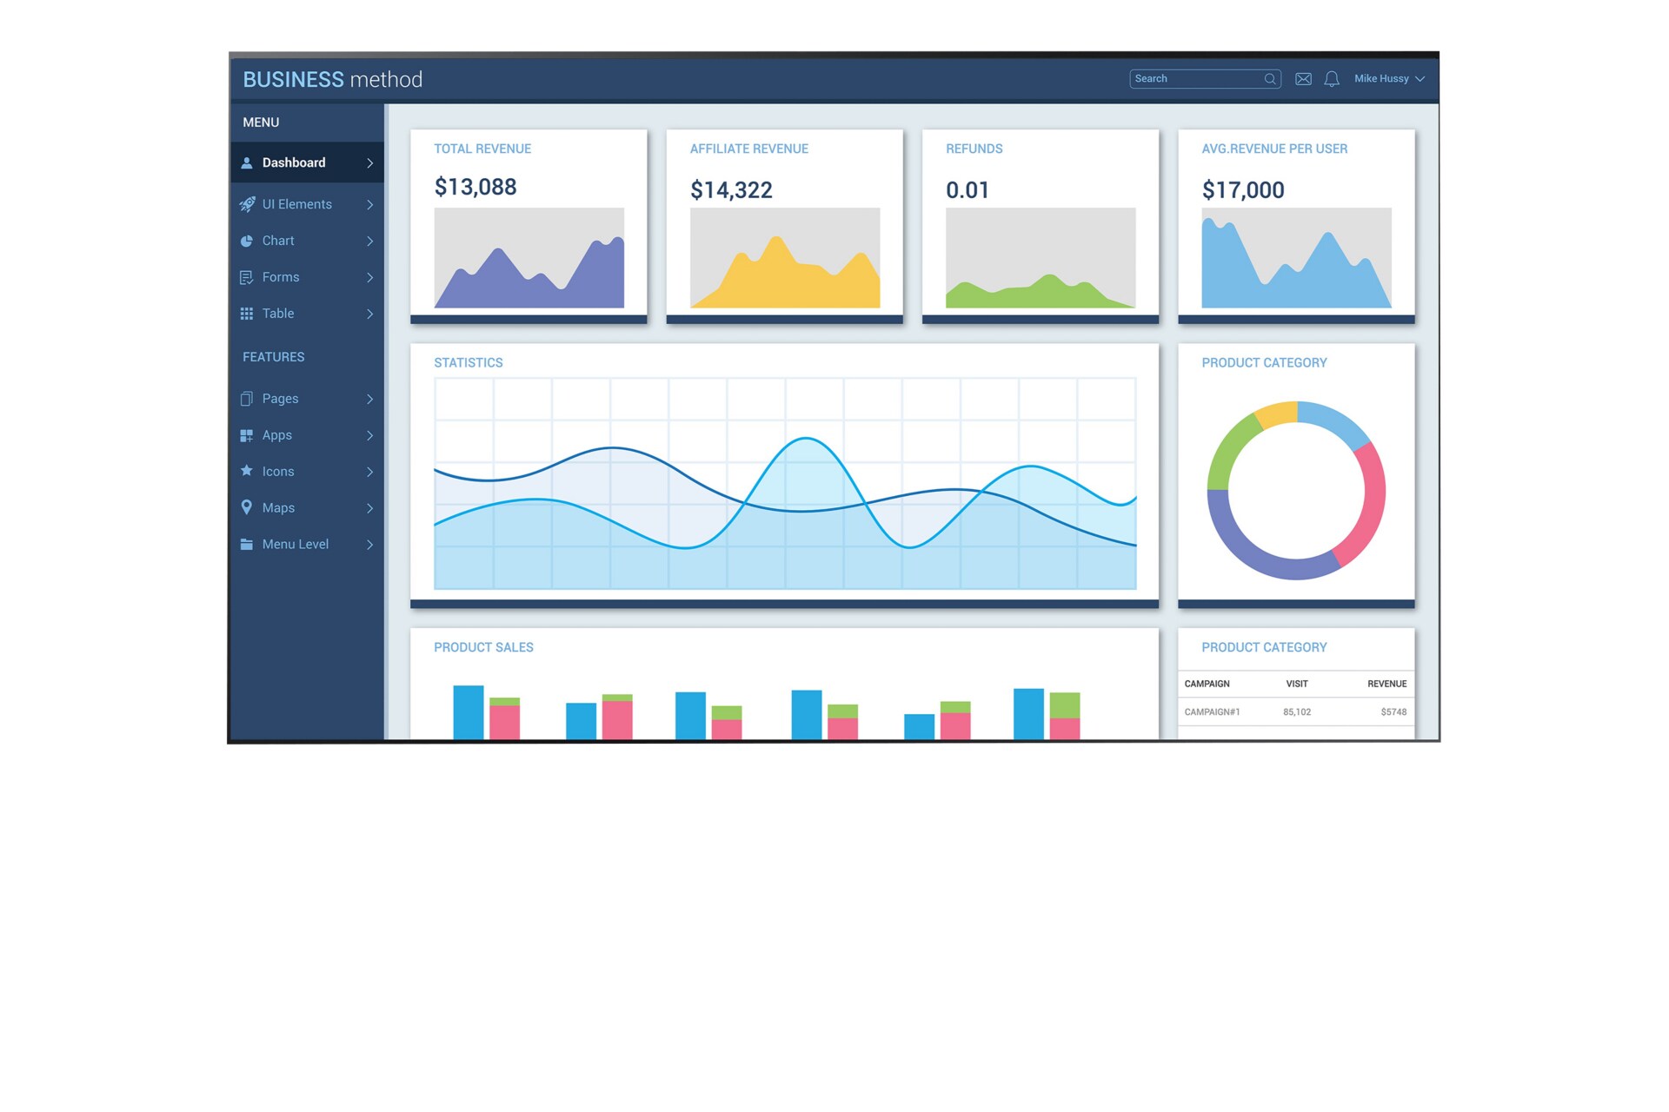Select Dashboard in the sidebar menu
The width and height of the screenshot is (1669, 1112).
click(307, 162)
